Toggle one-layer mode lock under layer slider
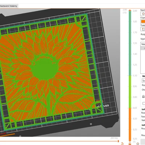The width and height of the screenshot is (145, 145). coord(130,144)
